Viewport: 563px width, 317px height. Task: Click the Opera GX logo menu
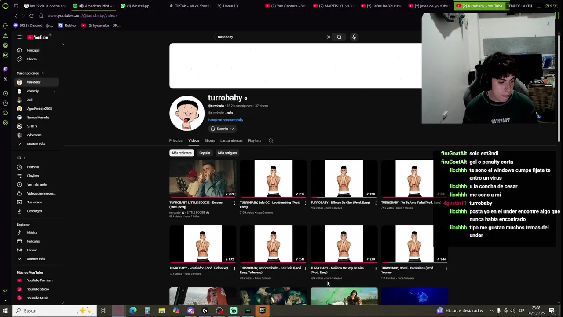coord(5,6)
